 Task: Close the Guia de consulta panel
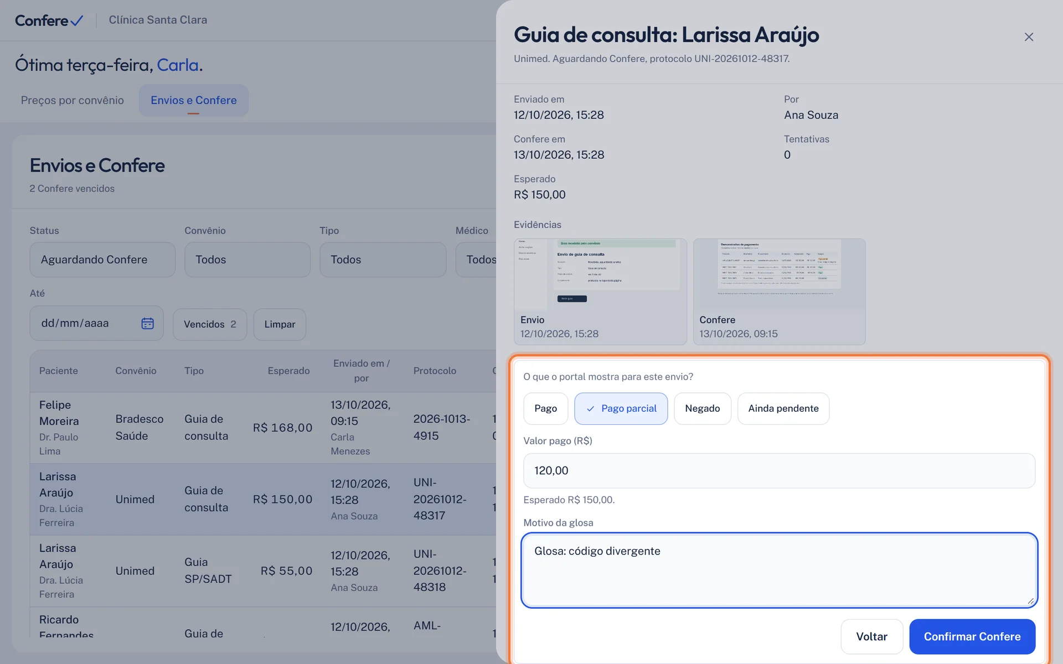click(x=1029, y=37)
